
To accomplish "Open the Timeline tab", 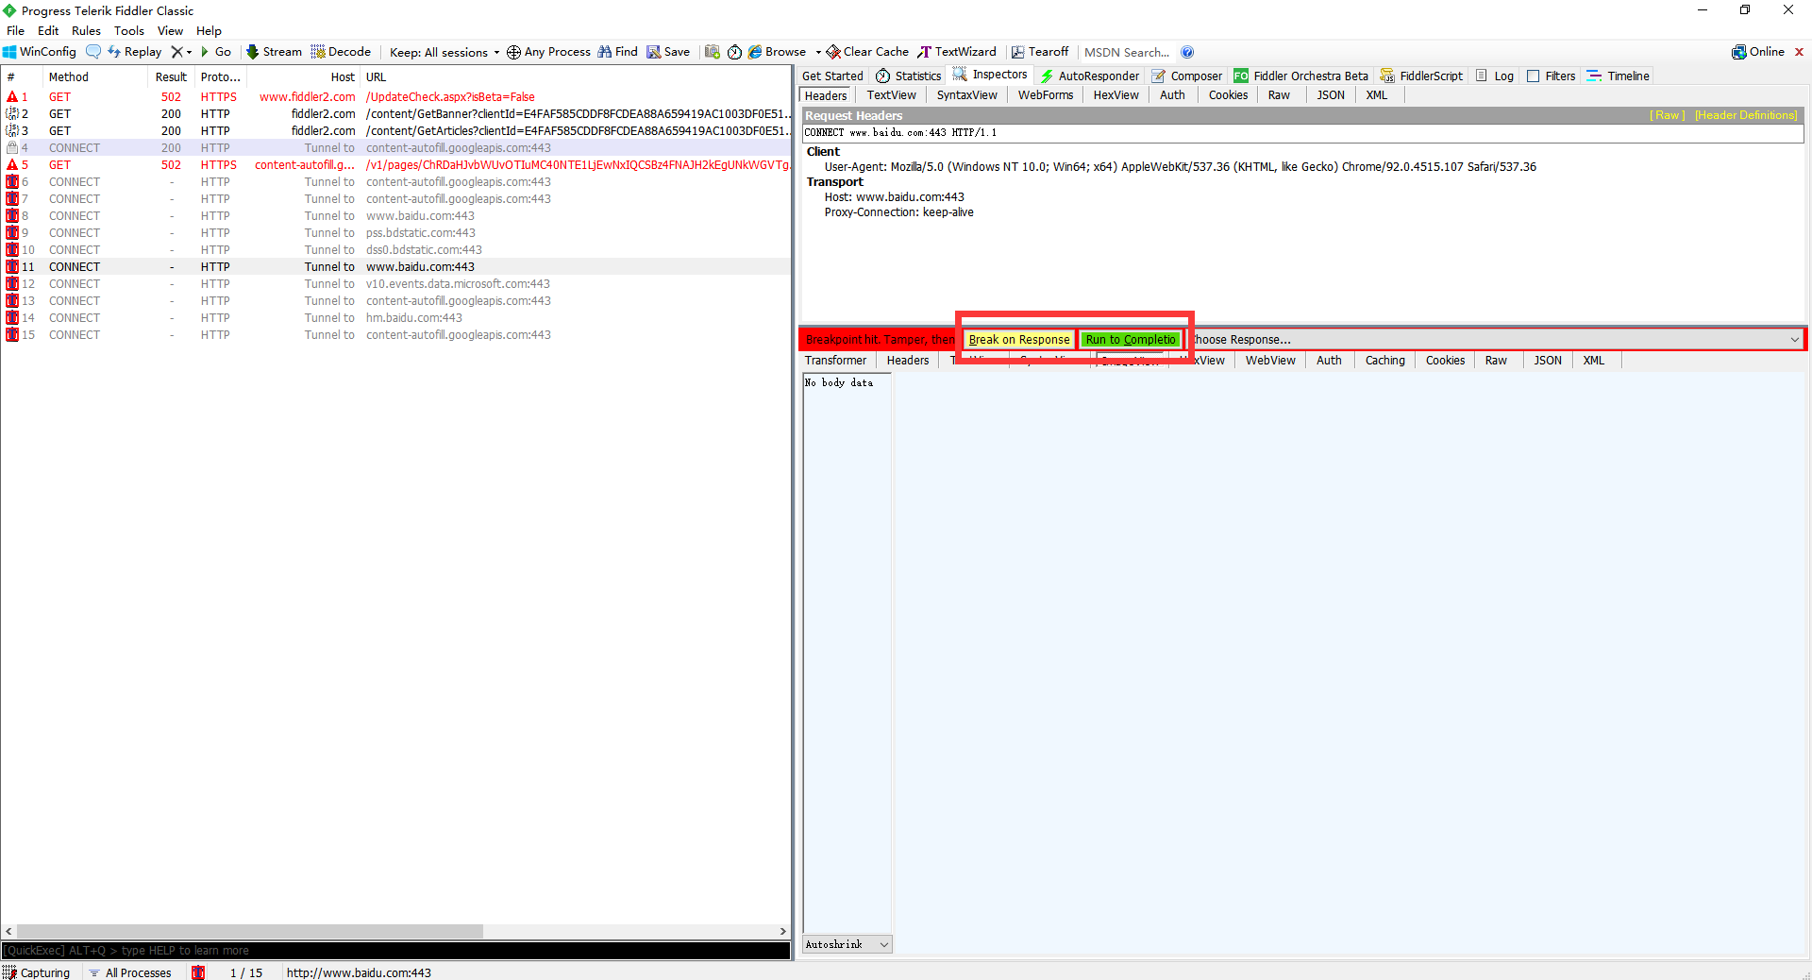I will [x=1619, y=76].
